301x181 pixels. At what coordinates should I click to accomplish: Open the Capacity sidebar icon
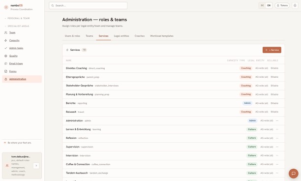coord(6,40)
